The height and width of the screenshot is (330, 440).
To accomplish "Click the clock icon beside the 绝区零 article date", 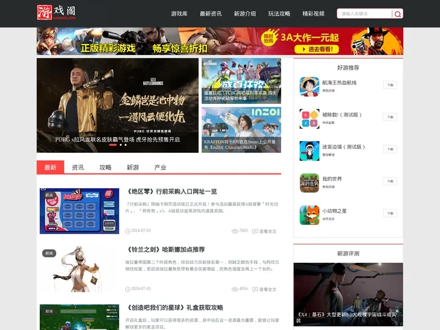I will (x=127, y=231).
